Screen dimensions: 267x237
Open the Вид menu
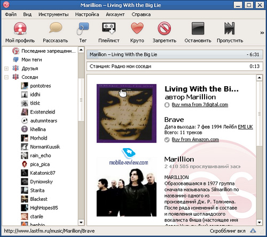click(x=27, y=14)
